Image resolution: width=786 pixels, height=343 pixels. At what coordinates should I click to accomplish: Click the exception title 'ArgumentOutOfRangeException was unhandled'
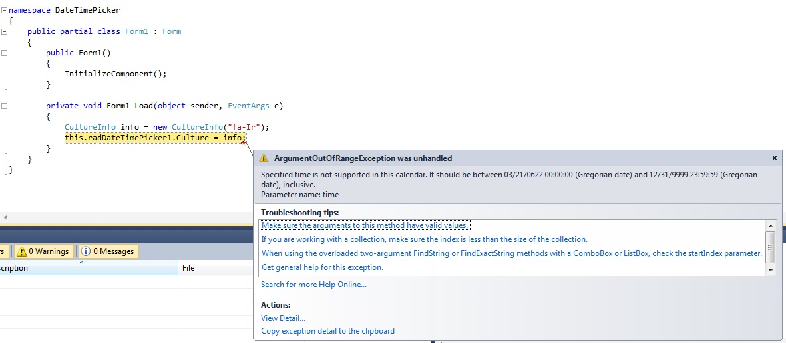coord(363,158)
